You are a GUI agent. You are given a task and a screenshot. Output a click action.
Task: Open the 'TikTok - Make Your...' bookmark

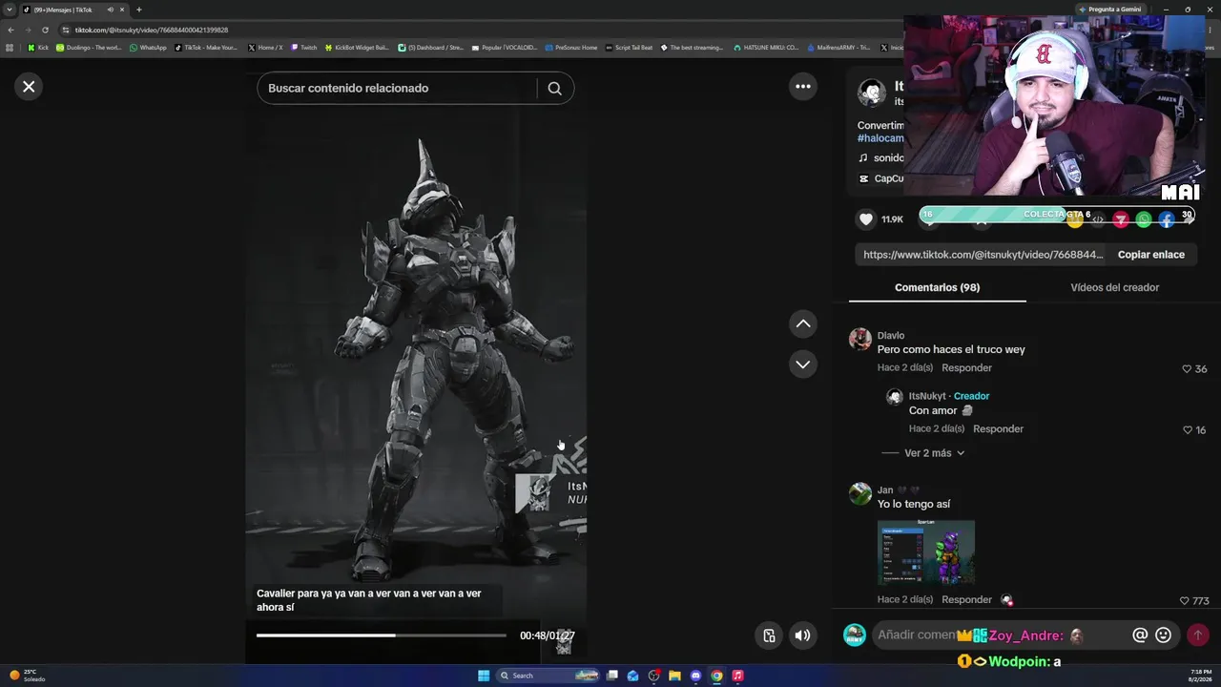(206, 48)
